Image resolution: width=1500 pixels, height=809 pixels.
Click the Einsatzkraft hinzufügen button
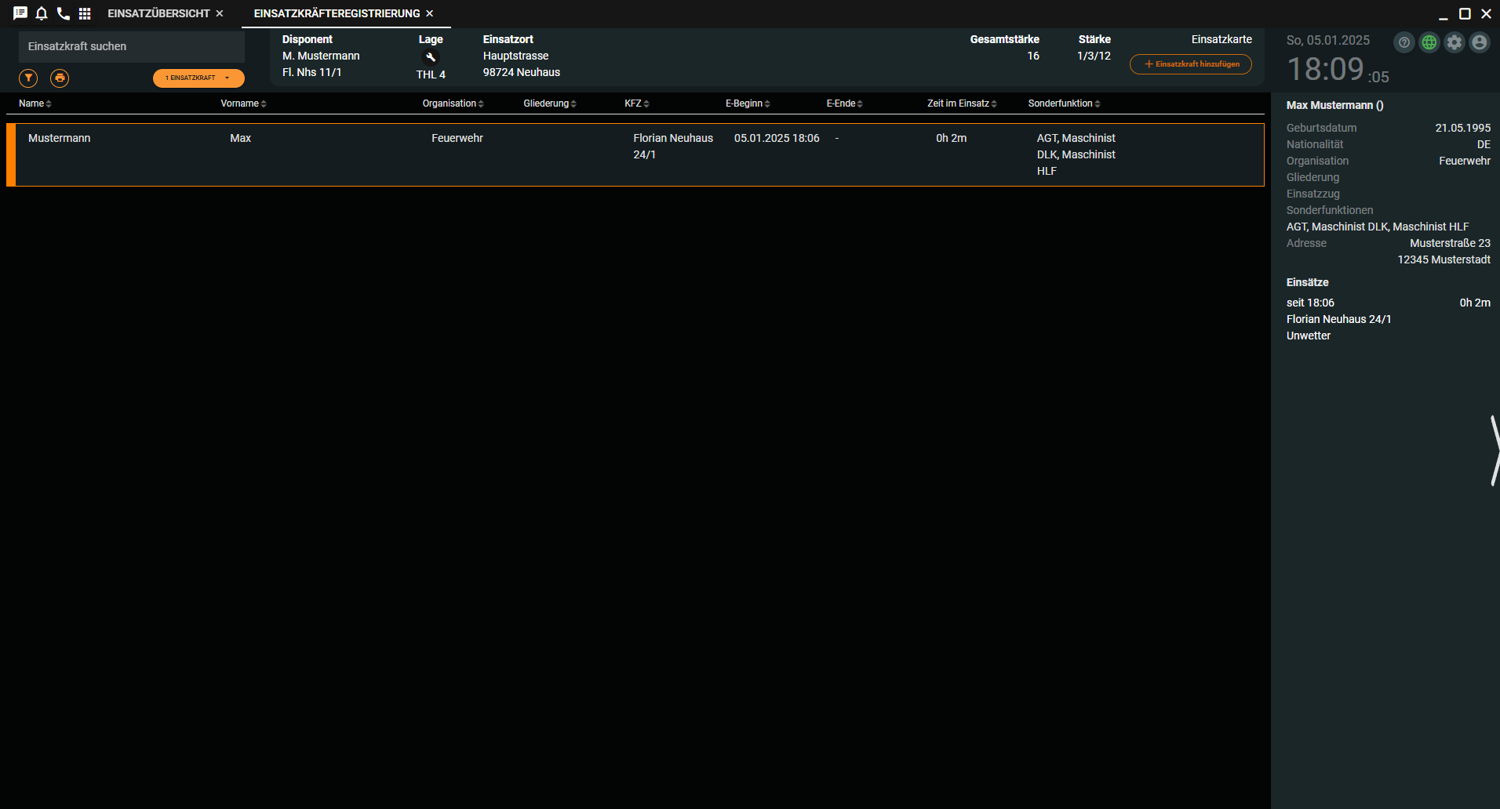1191,64
